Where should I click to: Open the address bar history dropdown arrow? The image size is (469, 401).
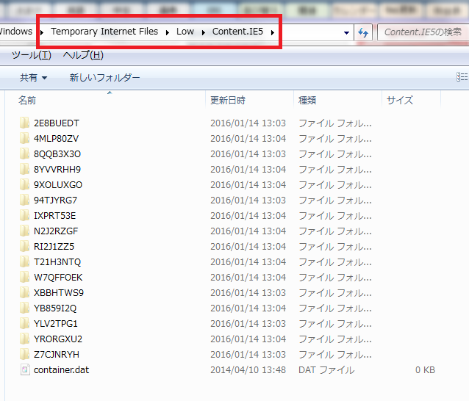coord(346,32)
